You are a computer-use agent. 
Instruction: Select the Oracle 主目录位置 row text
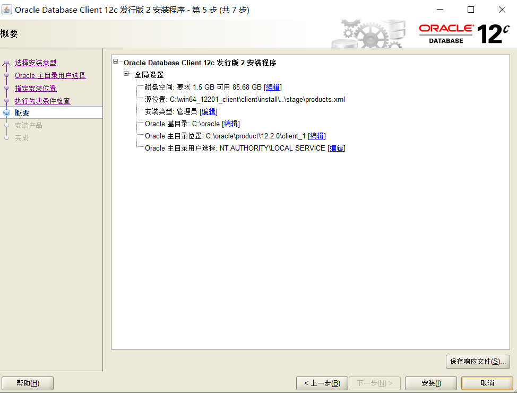coord(225,136)
